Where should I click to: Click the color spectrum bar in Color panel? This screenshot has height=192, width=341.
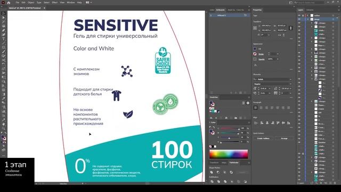pyautogui.click(x=229, y=154)
